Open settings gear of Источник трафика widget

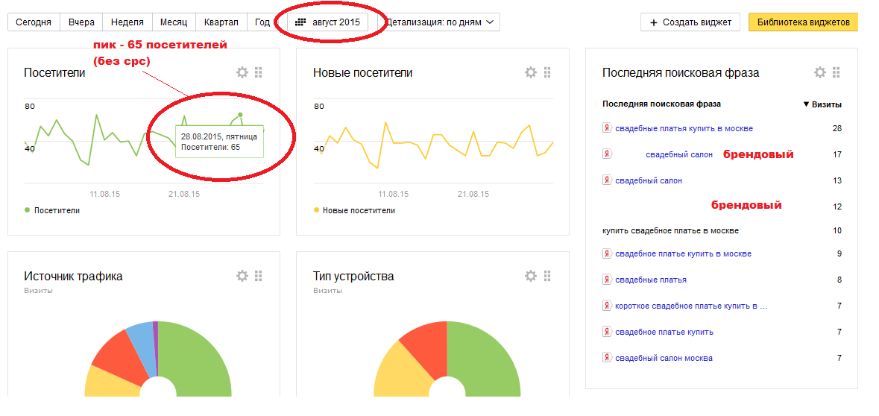coord(242,276)
